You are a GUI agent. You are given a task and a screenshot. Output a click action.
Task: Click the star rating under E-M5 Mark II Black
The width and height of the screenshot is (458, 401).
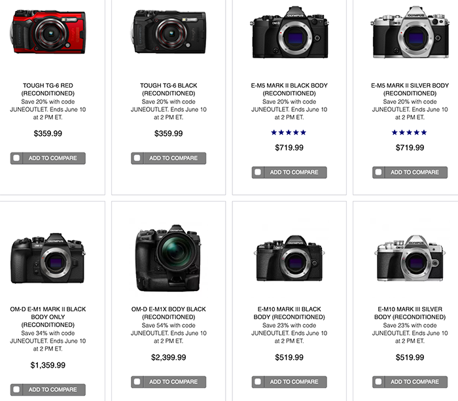pos(289,133)
